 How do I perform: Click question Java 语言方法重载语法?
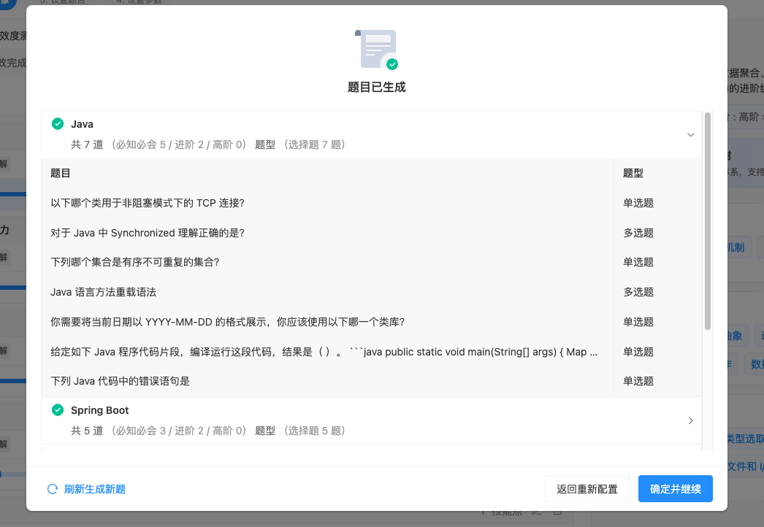point(103,292)
